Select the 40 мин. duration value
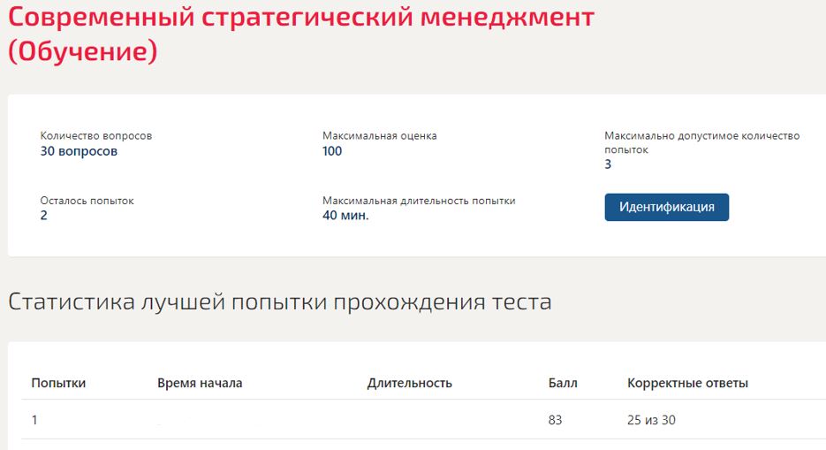Image resolution: width=826 pixels, height=450 pixels. (x=345, y=216)
